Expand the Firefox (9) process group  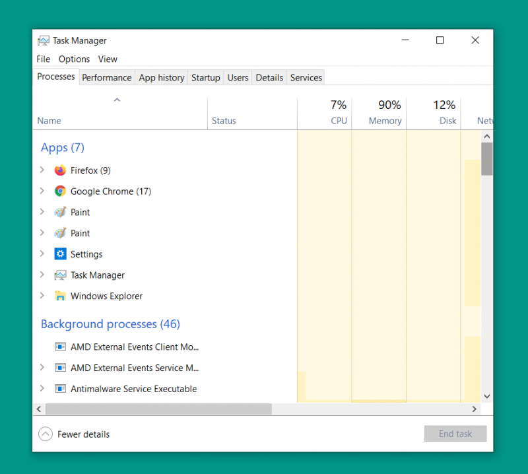(42, 170)
